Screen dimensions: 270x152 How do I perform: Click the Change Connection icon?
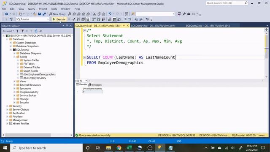coord(11,19)
